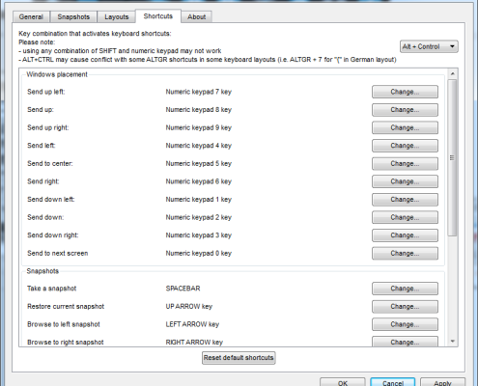The width and height of the screenshot is (478, 386).
Task: Click the 'Windows placement' group heading
Action: click(57, 74)
